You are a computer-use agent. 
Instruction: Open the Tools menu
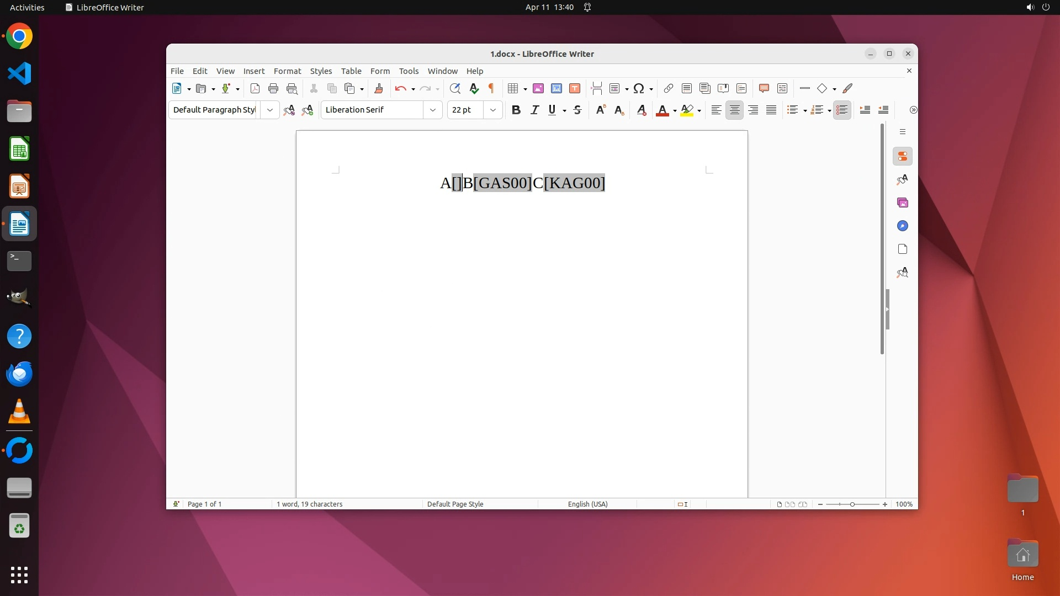pos(409,71)
